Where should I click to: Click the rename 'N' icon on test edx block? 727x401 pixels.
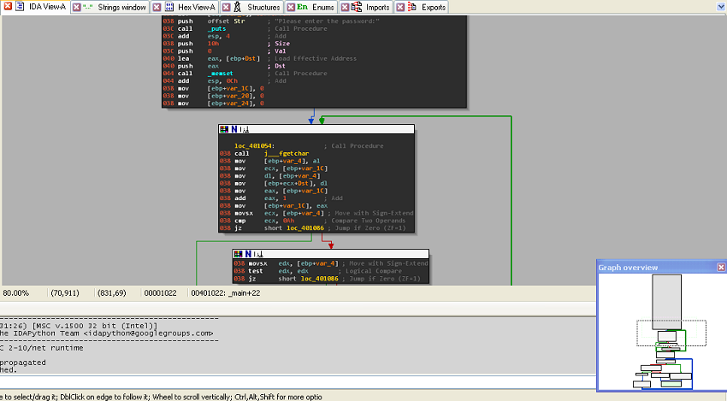[x=248, y=254]
